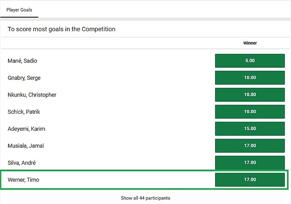Select the Adeyemi, Karim name
Screen dimensions: 291x204
coord(26,129)
